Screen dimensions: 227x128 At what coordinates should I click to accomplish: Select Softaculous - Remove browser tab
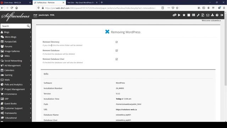coord(49,2)
